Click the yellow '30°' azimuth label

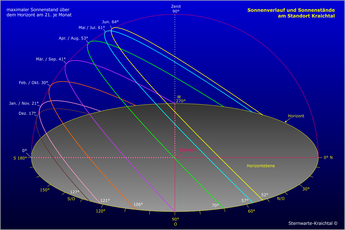click(306, 189)
